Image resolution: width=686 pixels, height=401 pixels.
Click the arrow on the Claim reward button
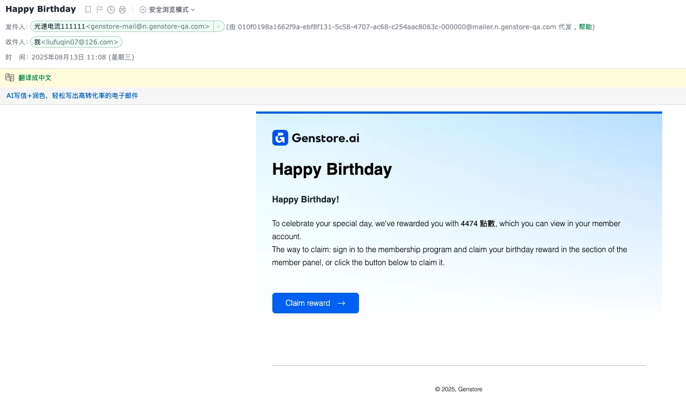[x=341, y=303]
